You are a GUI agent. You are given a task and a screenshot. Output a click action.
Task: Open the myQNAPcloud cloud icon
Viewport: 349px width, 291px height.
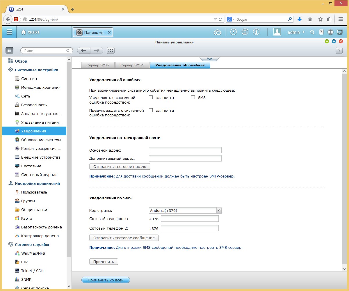(x=217, y=32)
